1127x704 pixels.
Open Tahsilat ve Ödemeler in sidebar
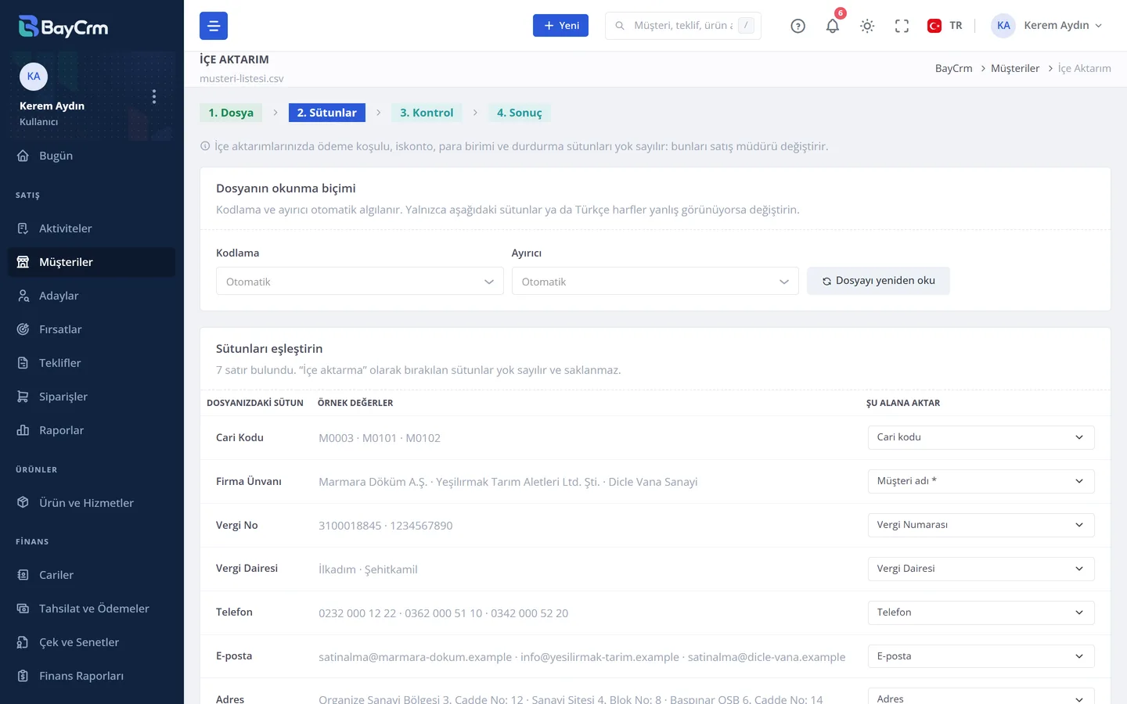[x=92, y=609]
